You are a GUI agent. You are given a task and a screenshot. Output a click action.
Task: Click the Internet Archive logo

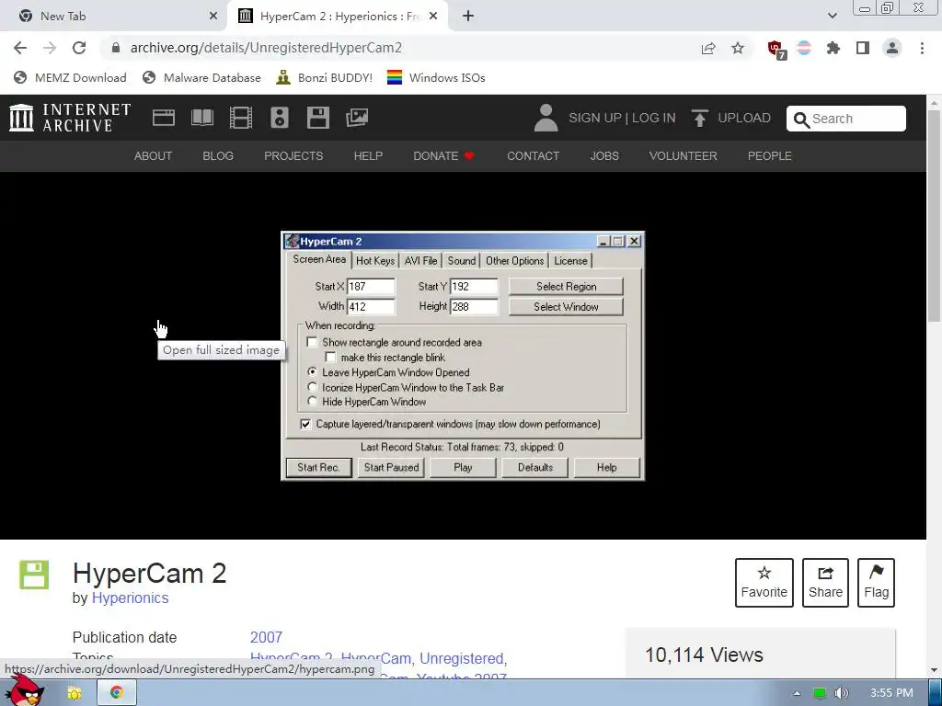click(70, 118)
